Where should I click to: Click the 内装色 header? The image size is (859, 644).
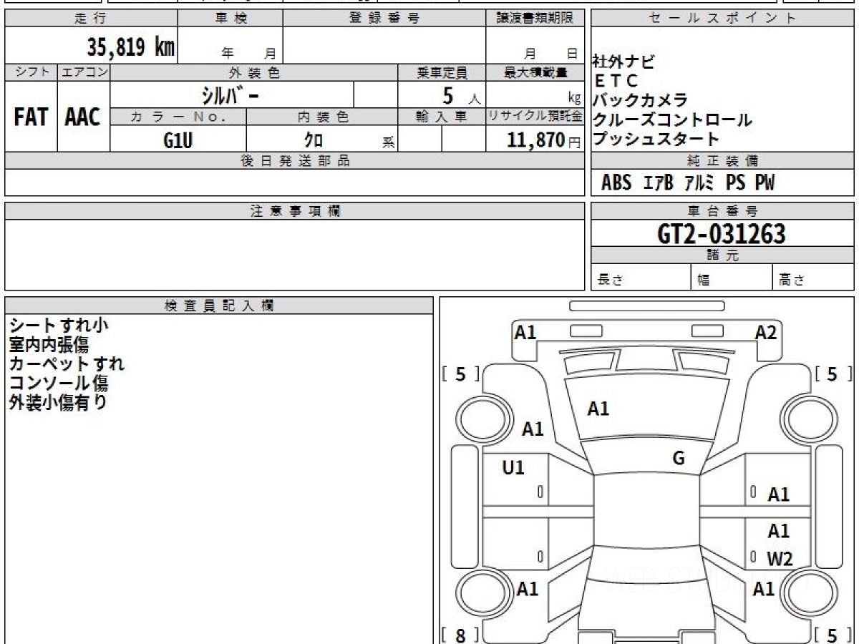pos(322,117)
